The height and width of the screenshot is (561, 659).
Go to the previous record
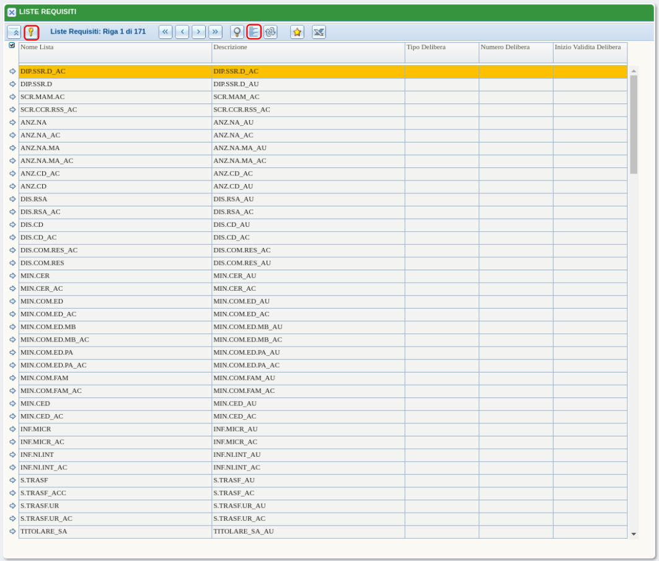[182, 32]
